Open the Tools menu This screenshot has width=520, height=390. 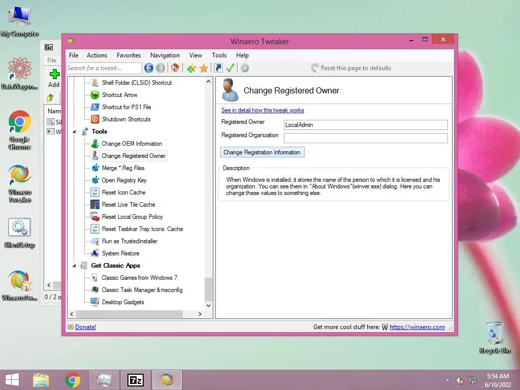(219, 55)
